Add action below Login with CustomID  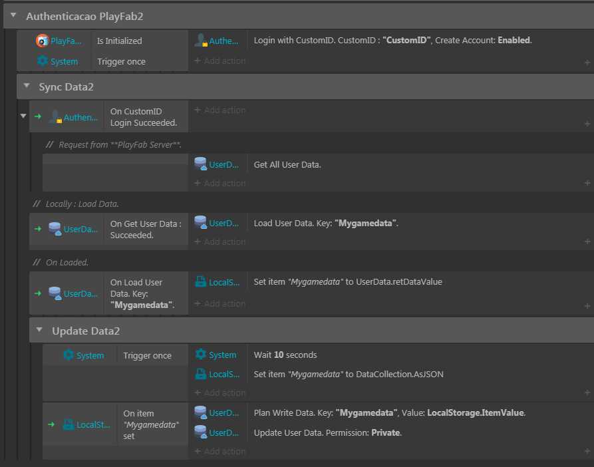[x=220, y=61]
